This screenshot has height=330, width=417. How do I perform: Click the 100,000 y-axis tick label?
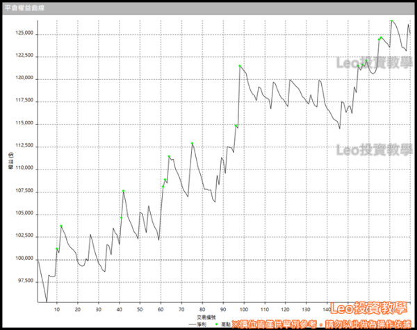(24, 258)
